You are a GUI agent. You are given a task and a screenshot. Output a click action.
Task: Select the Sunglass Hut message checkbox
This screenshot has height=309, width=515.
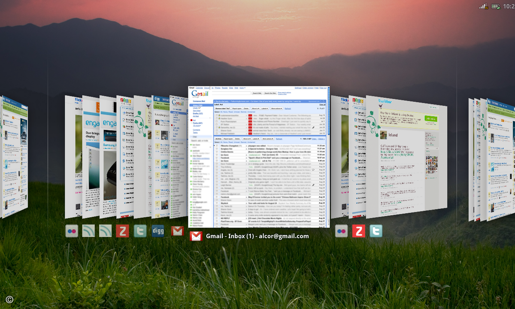[217, 149]
